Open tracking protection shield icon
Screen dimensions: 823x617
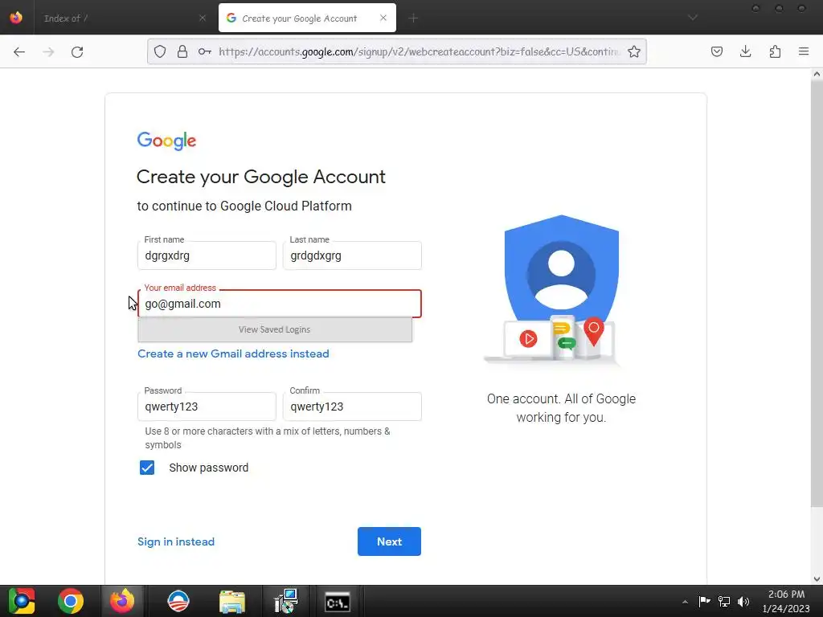click(x=160, y=51)
